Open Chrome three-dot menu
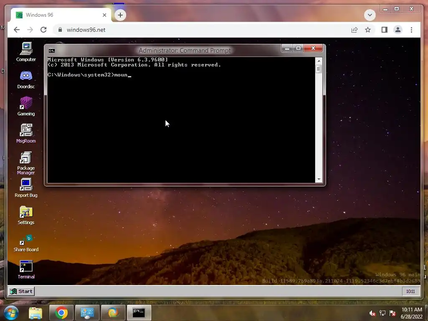The image size is (428, 321). 411,30
